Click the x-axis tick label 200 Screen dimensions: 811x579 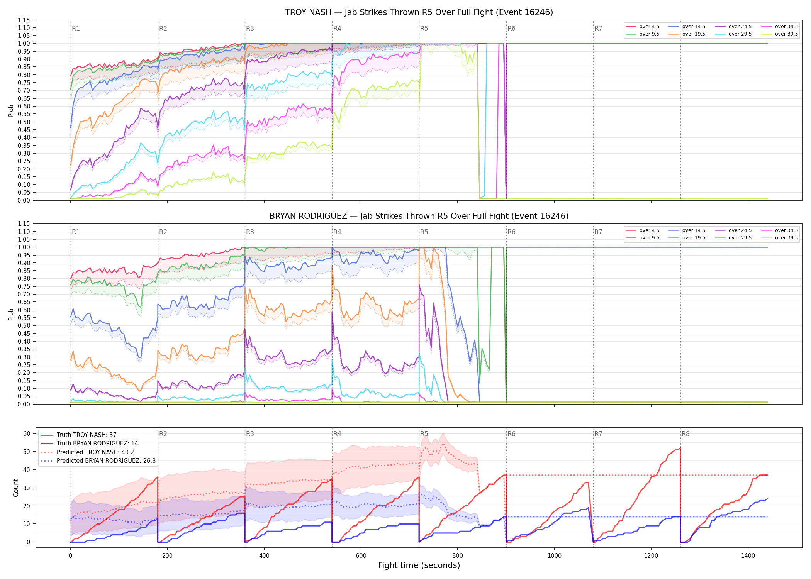click(x=167, y=556)
